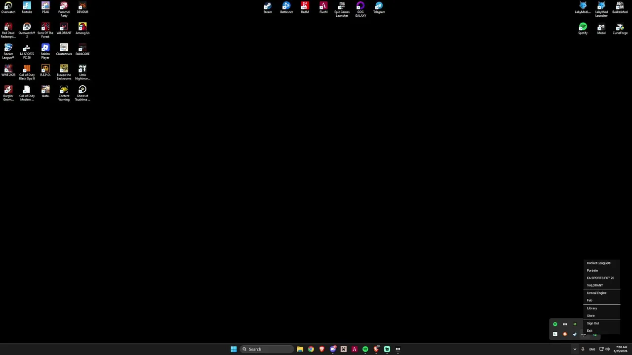Image resolution: width=632 pixels, height=355 pixels.
Task: Click the WWE 2K25 desktop icon
Action: [x=8, y=71]
